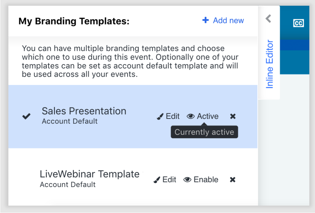Click eye icon beside Active

coord(191,116)
